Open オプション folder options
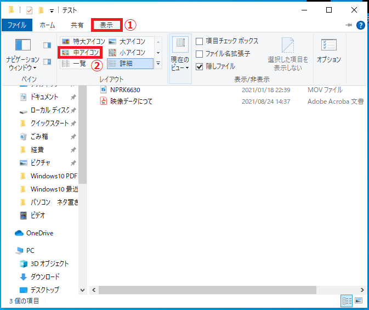This screenshot has width=369, height=310. [x=329, y=52]
